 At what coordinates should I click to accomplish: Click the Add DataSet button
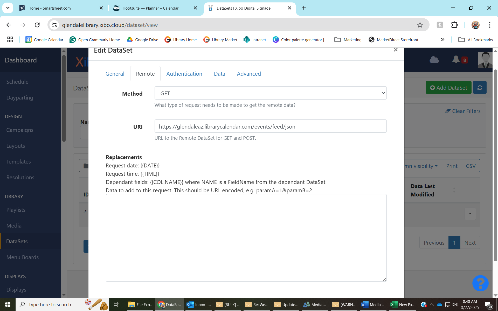tap(448, 88)
